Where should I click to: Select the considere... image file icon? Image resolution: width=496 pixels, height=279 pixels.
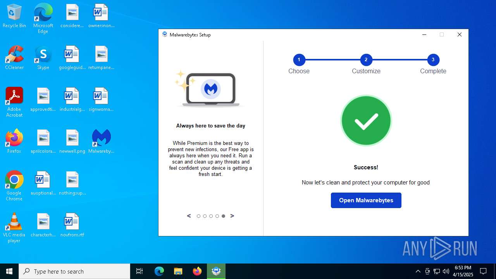(72, 16)
